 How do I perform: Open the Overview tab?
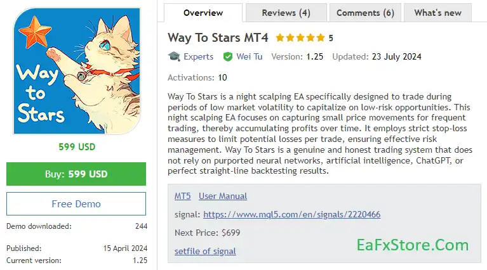tap(203, 13)
